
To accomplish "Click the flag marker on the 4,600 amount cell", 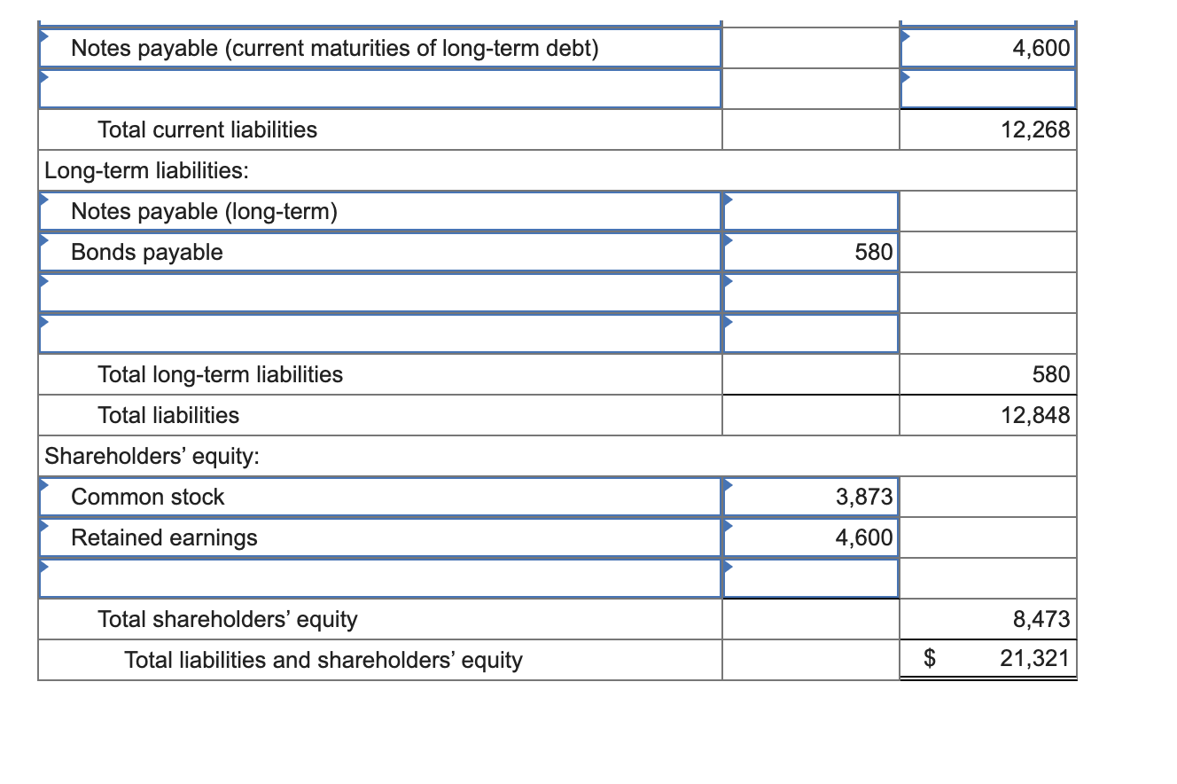I will [907, 37].
